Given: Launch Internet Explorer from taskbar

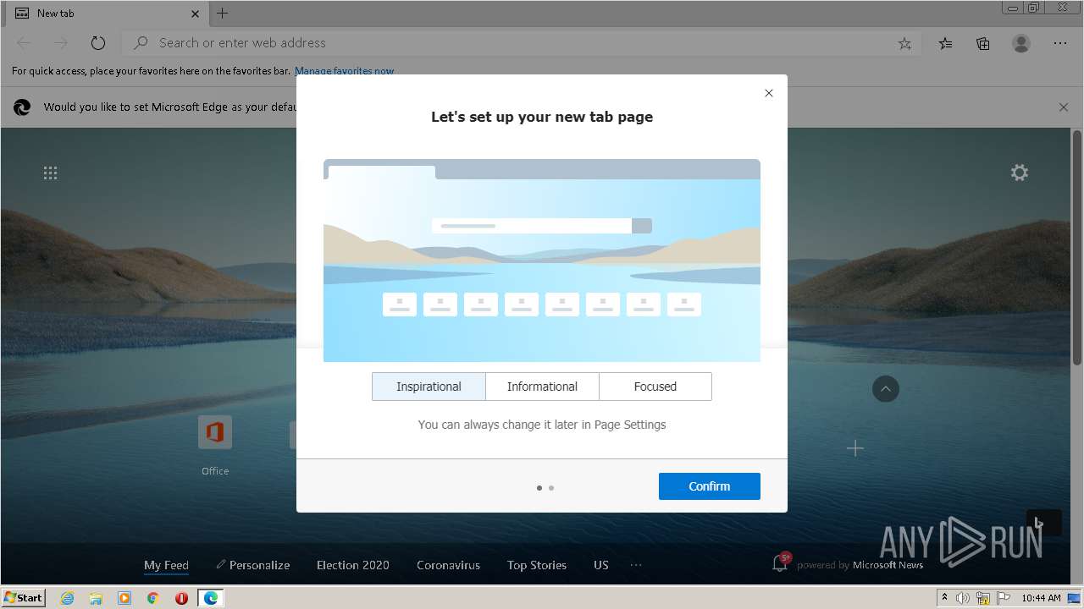Looking at the screenshot, I should coord(67,598).
